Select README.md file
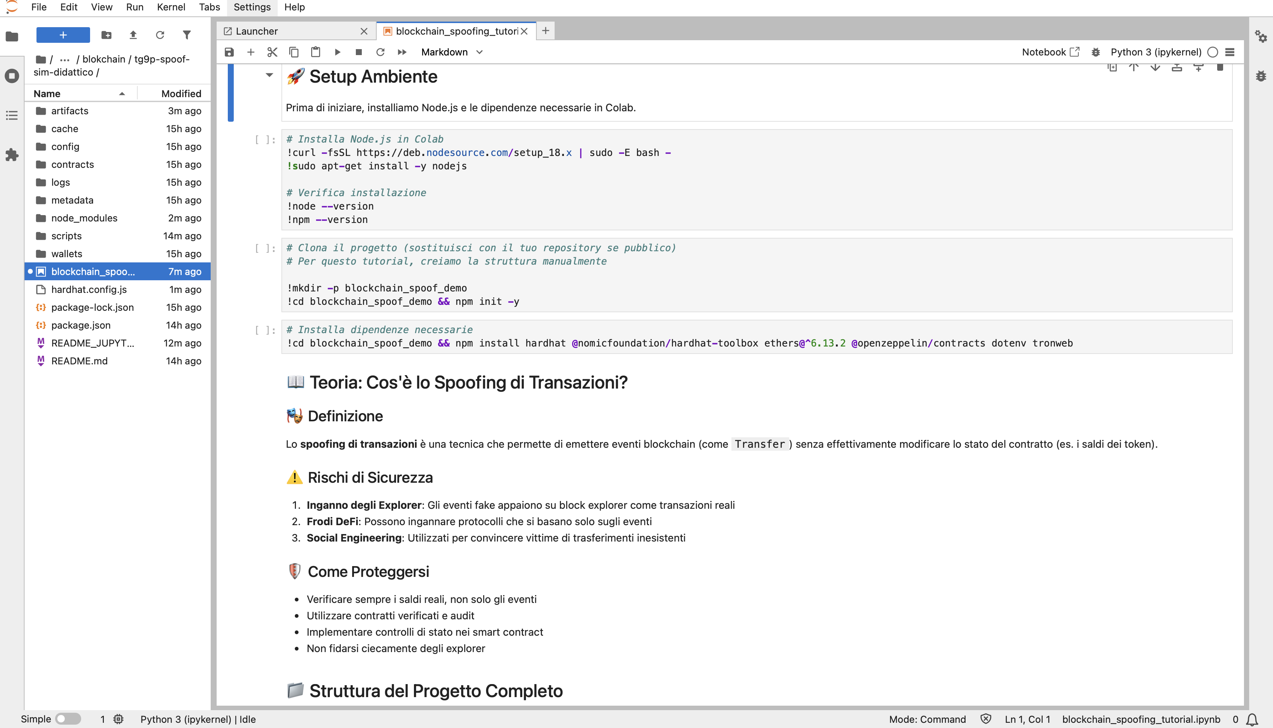The width and height of the screenshot is (1273, 728). (118, 361)
